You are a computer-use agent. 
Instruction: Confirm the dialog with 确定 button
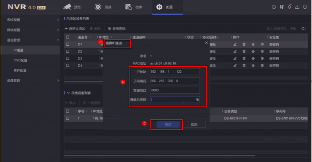pyautogui.click(x=168, y=124)
